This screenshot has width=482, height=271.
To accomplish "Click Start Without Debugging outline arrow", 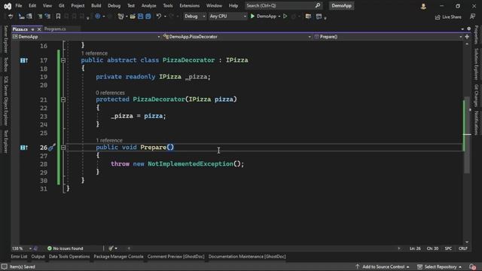I will [285, 17].
